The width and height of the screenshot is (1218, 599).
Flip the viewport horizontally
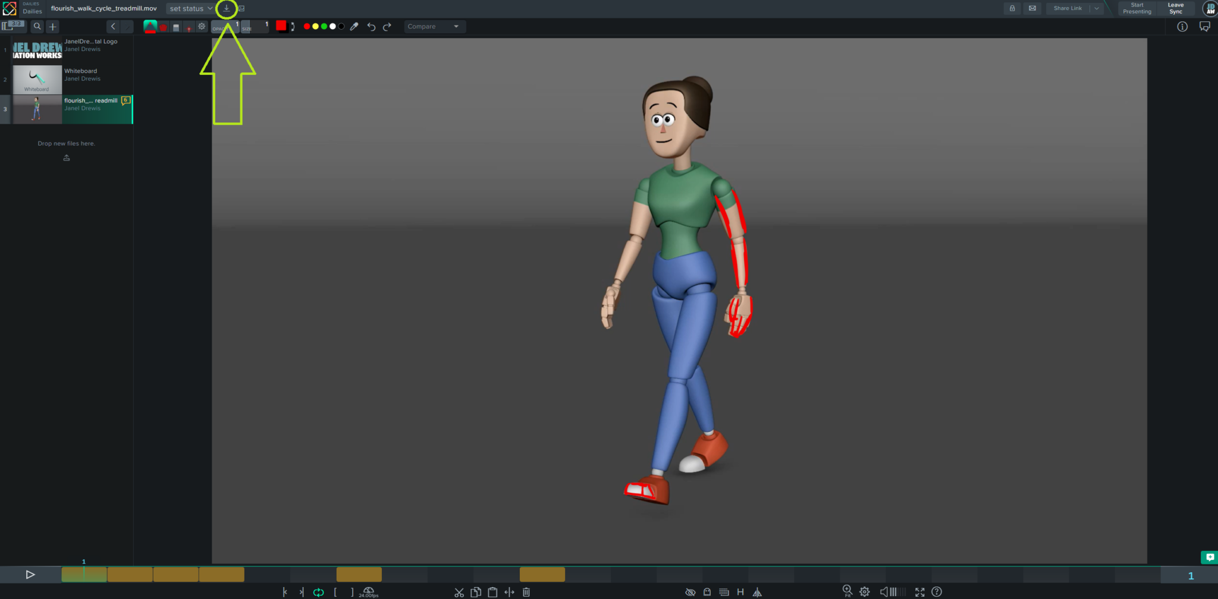coord(758,592)
